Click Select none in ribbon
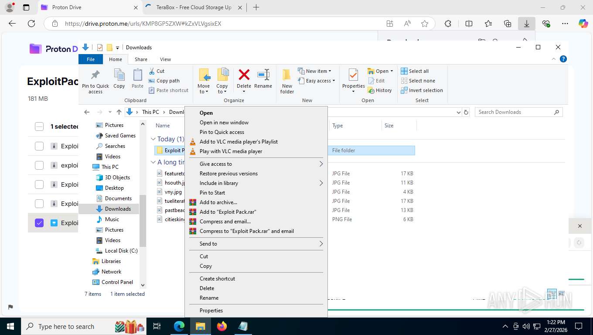The image size is (593, 335). pos(418,81)
